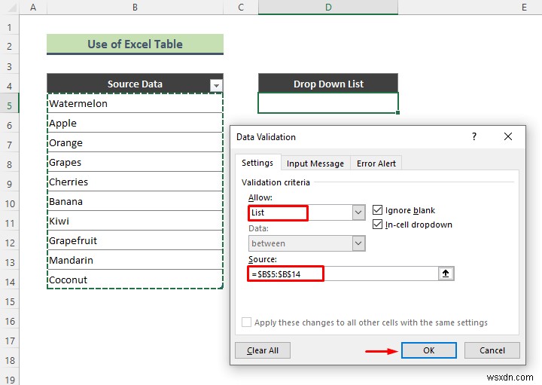Click the Source Data header cell

[x=135, y=84]
